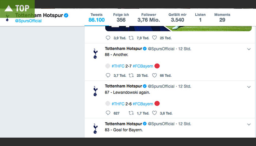Click the heart icon showing 25 Tsd.

154,38
